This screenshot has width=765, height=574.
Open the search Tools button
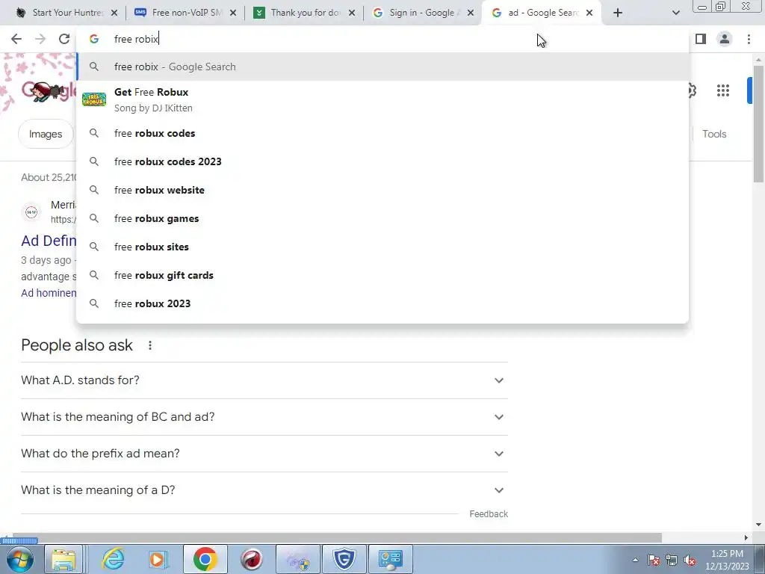tap(714, 134)
